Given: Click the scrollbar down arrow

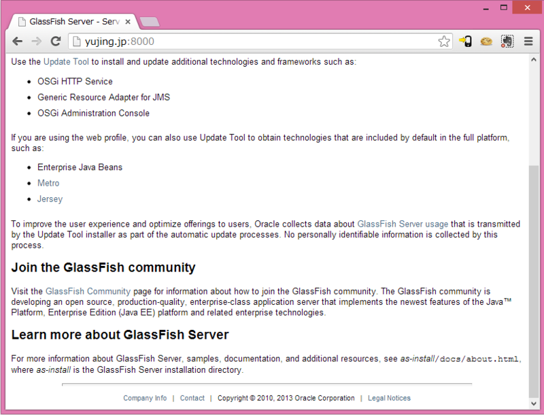Looking at the screenshot, I should coord(534,403).
